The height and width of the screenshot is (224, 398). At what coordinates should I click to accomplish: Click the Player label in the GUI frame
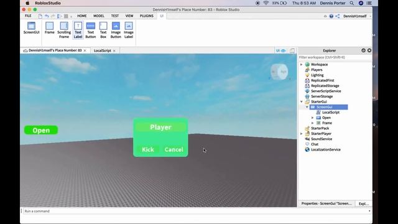(160, 127)
